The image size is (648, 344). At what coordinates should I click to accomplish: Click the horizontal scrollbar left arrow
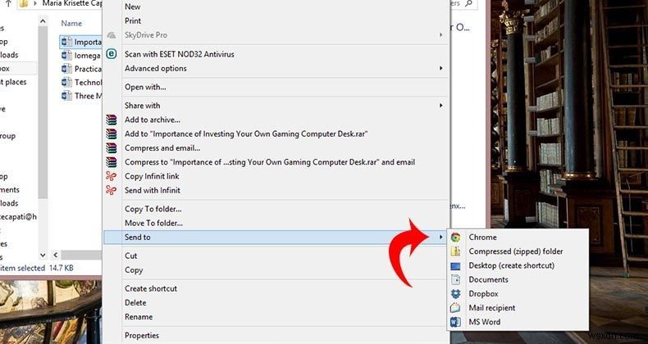pyautogui.click(x=56, y=256)
